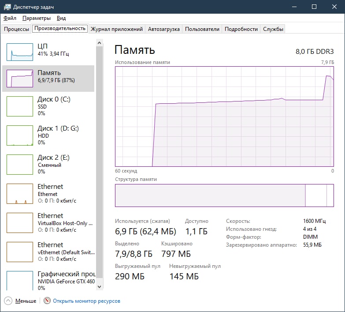Click the 290 МБ paged pool value

pyautogui.click(x=130, y=276)
